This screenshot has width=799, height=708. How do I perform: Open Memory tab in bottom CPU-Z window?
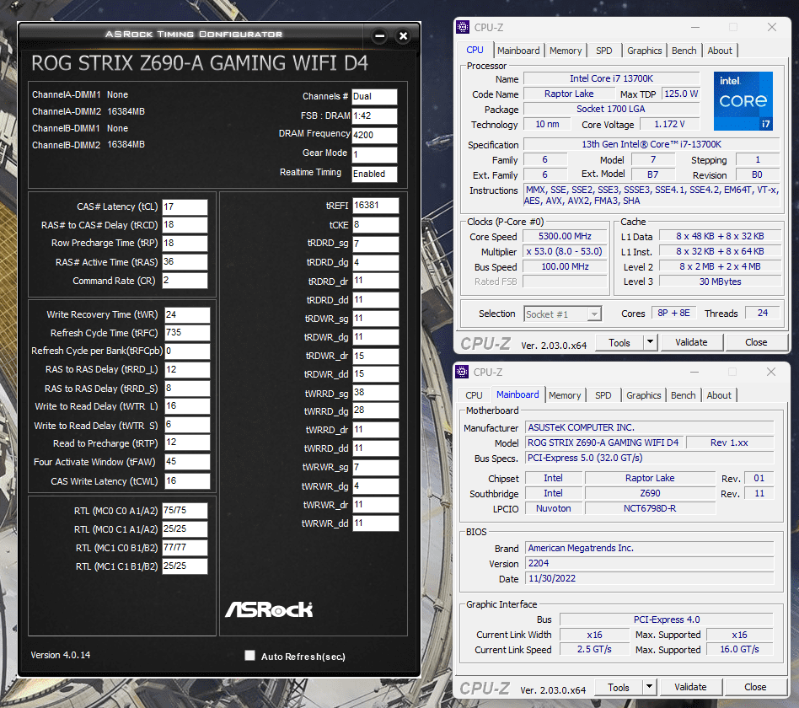coord(565,395)
